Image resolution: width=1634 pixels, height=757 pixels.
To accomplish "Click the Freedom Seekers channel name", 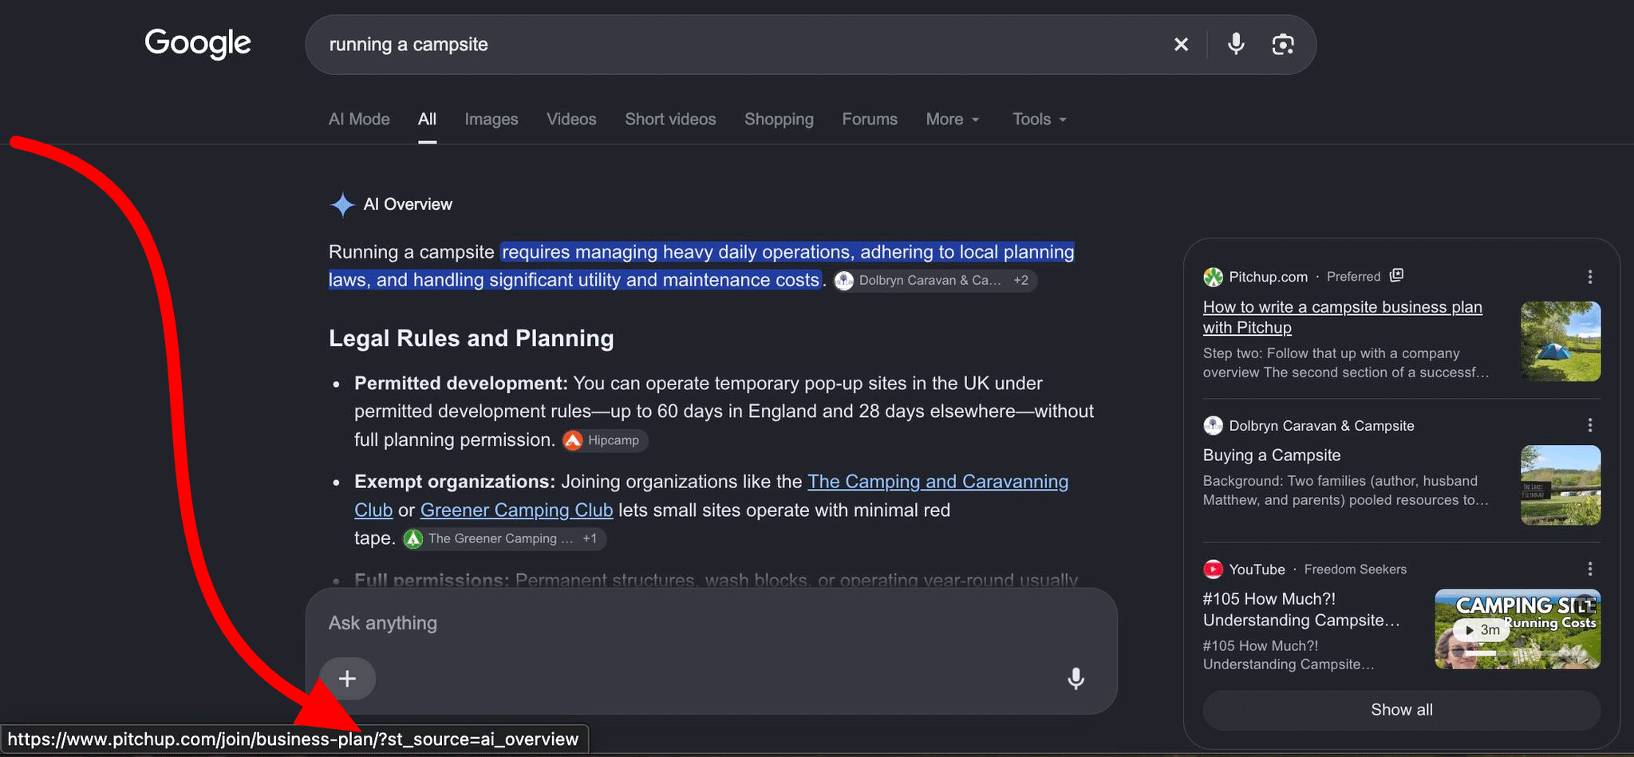I will (1355, 570).
